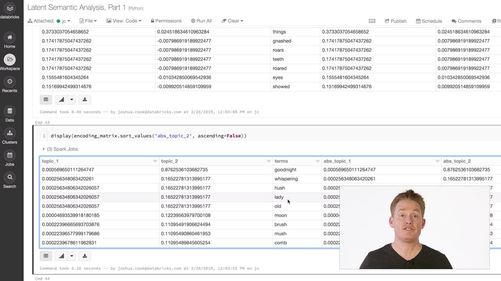Open Home in the Databricks sidebar
This screenshot has width=501, height=281.
[x=9, y=41]
